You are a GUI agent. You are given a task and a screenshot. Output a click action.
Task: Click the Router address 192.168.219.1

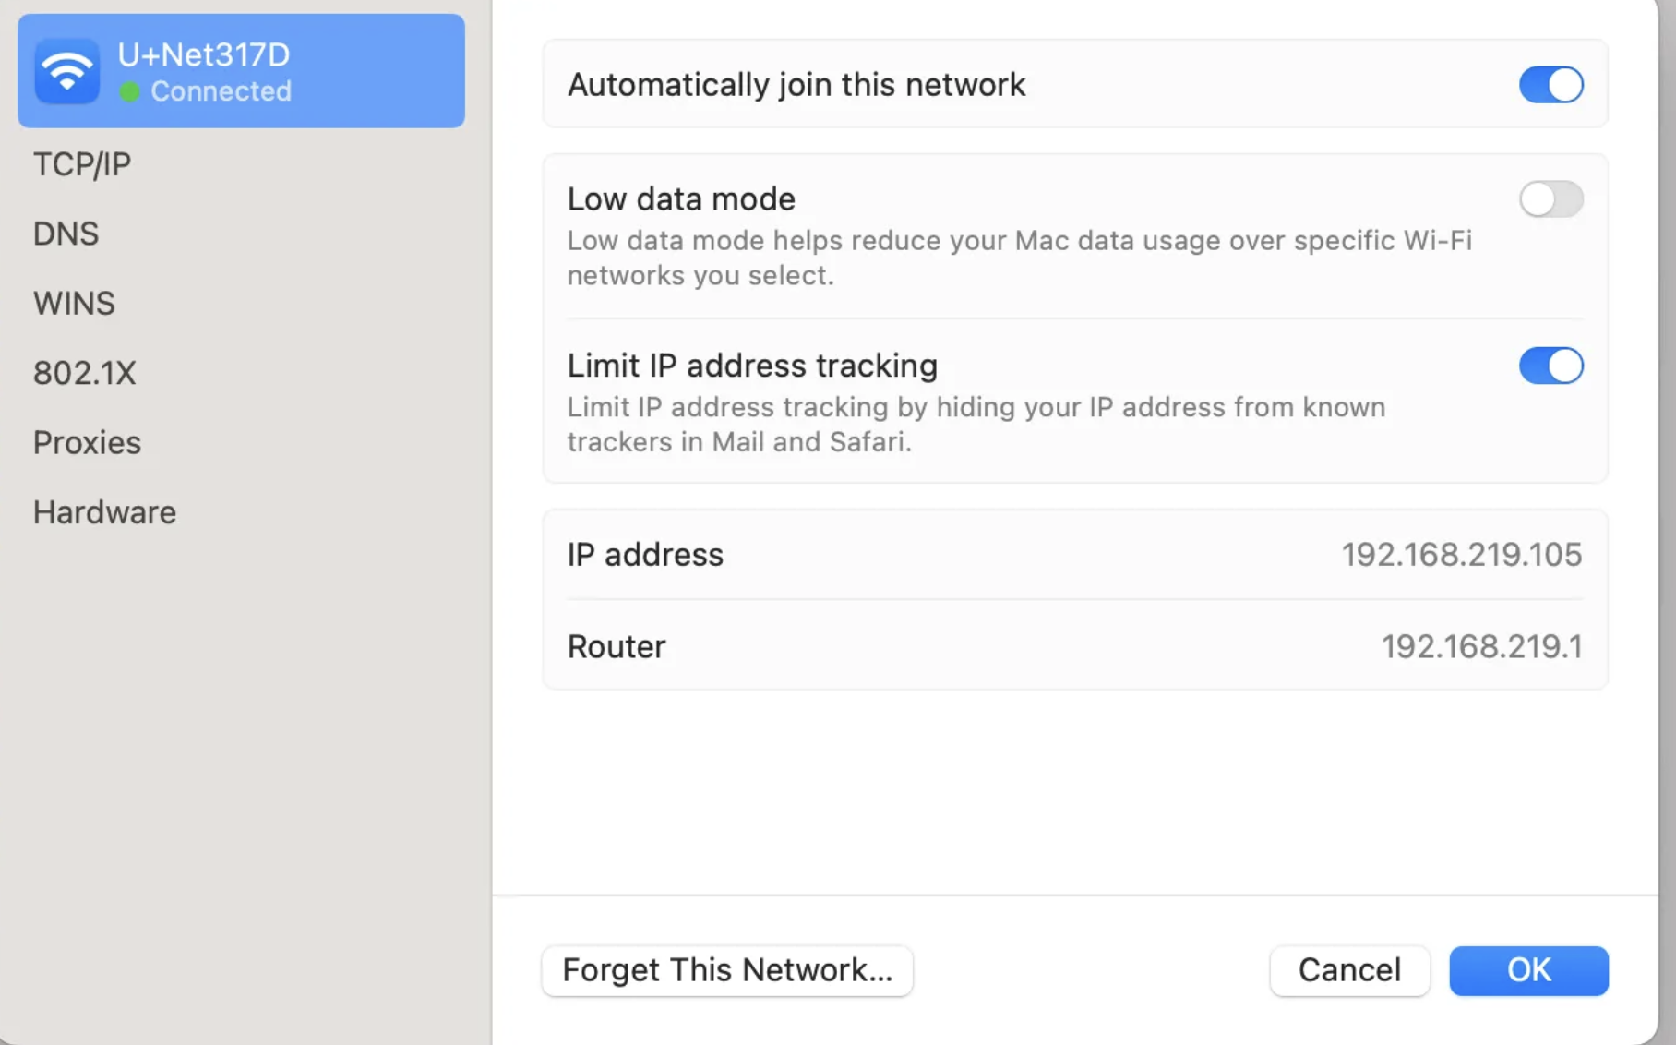point(1481,647)
